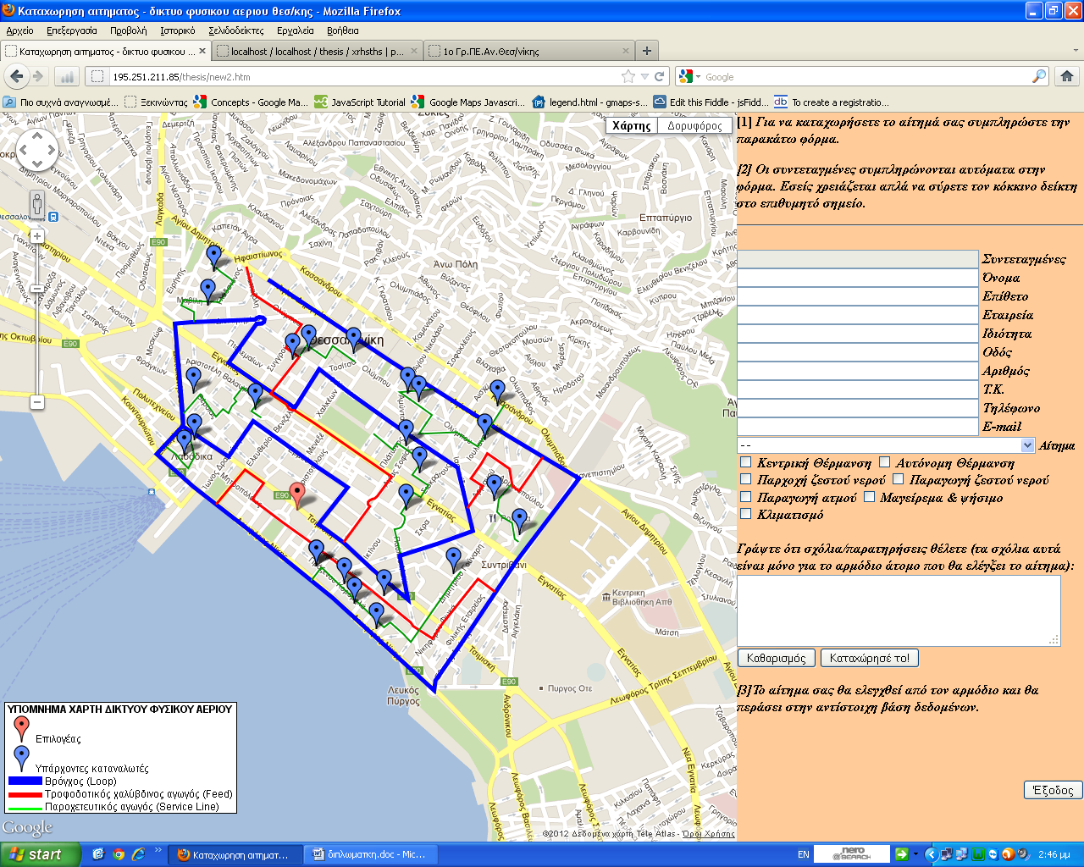Open the Firefox home page icon
The image size is (1084, 867).
[x=1067, y=76]
